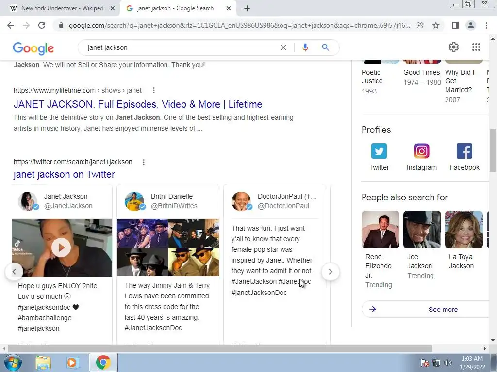Select the #JanetJacksonDoc hashtag in Britni's tweet

[153, 328]
